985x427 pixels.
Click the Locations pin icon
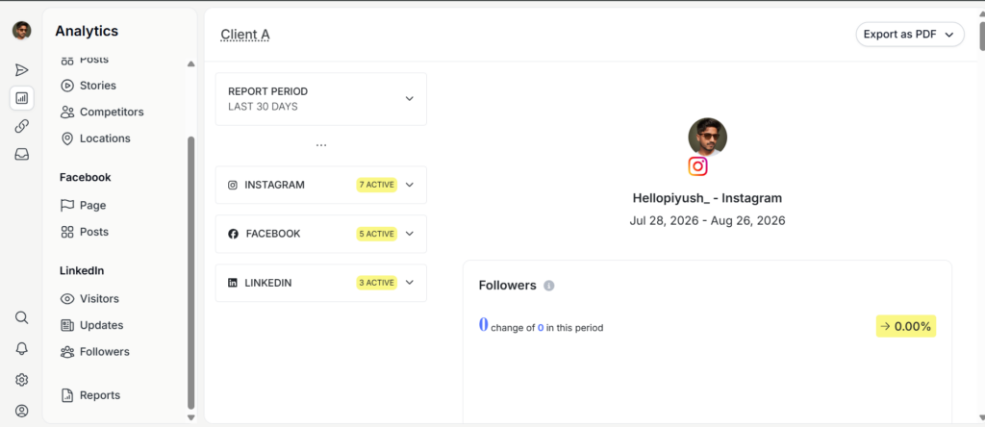pyautogui.click(x=67, y=138)
